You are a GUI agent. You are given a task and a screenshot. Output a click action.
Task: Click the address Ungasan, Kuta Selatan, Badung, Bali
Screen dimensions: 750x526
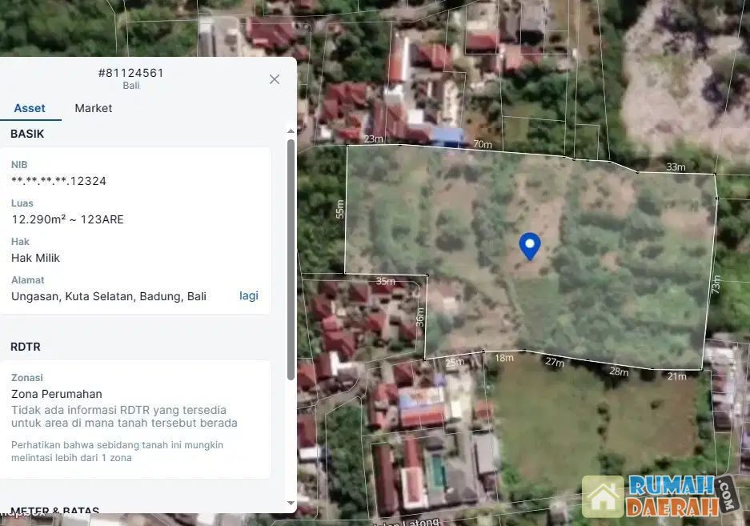[x=109, y=296]
